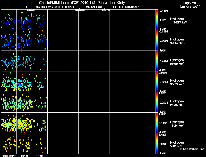Click the '10:37' time label

40,156
